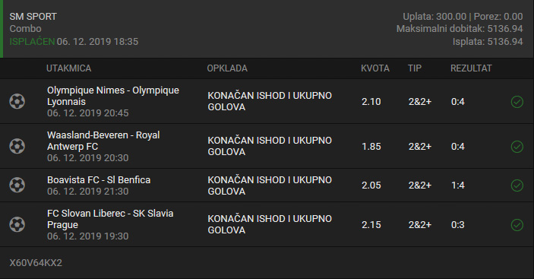Select the REZULTAT column header
The height and width of the screenshot is (279, 534).
point(471,68)
